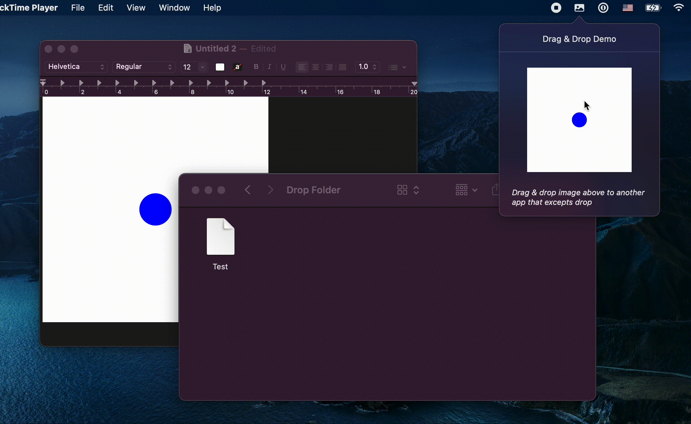Open the Wi-Fi status icon

[678, 8]
